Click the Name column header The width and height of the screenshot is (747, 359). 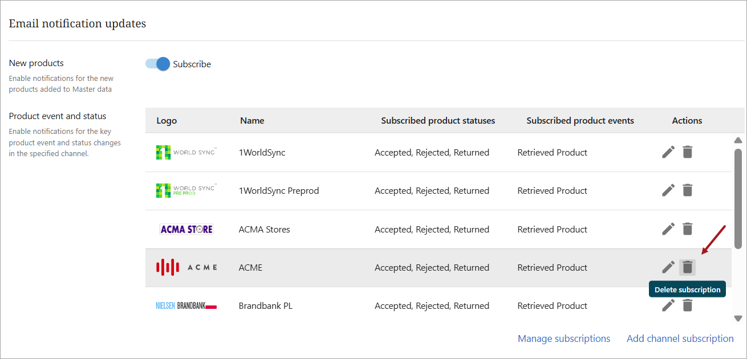252,121
